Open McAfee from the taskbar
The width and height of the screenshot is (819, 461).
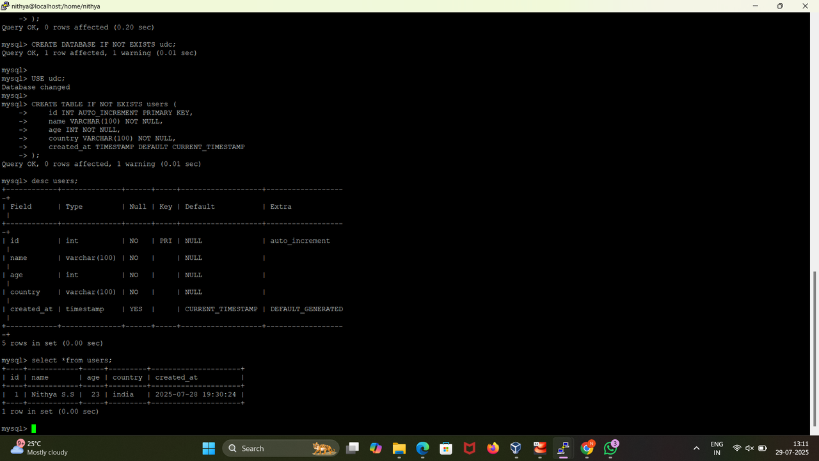click(469, 448)
